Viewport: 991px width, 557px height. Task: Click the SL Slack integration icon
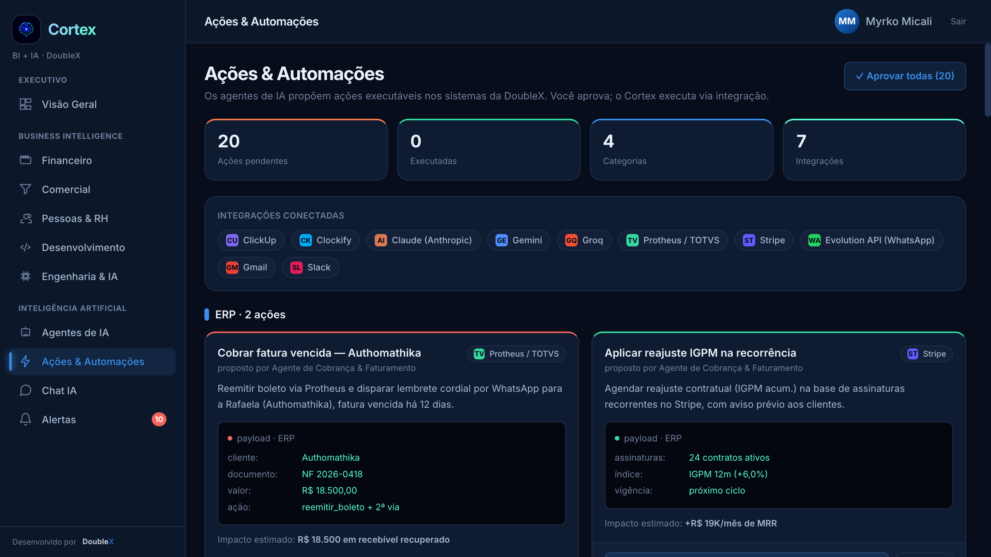[x=297, y=267]
